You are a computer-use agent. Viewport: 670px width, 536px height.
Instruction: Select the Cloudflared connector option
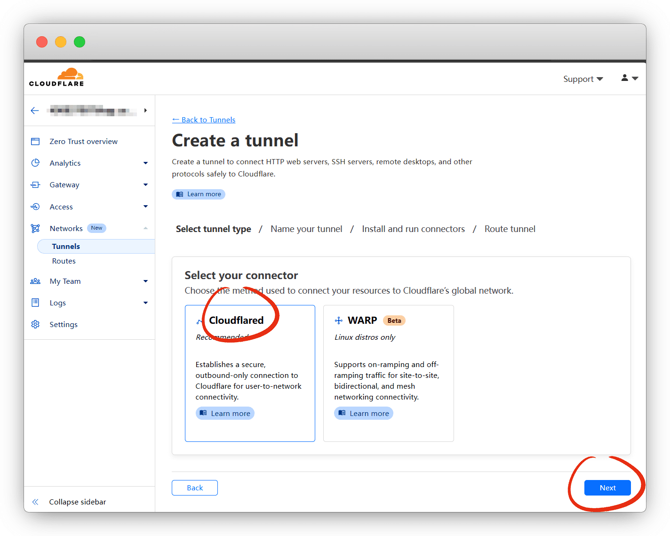250,373
